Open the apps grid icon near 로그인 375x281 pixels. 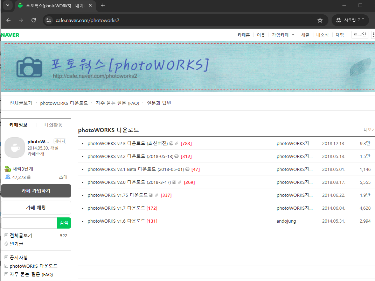(x=373, y=34)
